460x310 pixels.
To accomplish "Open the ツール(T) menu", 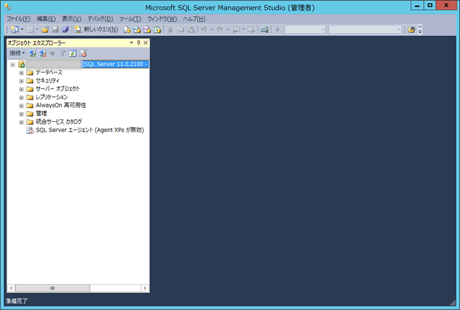I will coord(129,19).
